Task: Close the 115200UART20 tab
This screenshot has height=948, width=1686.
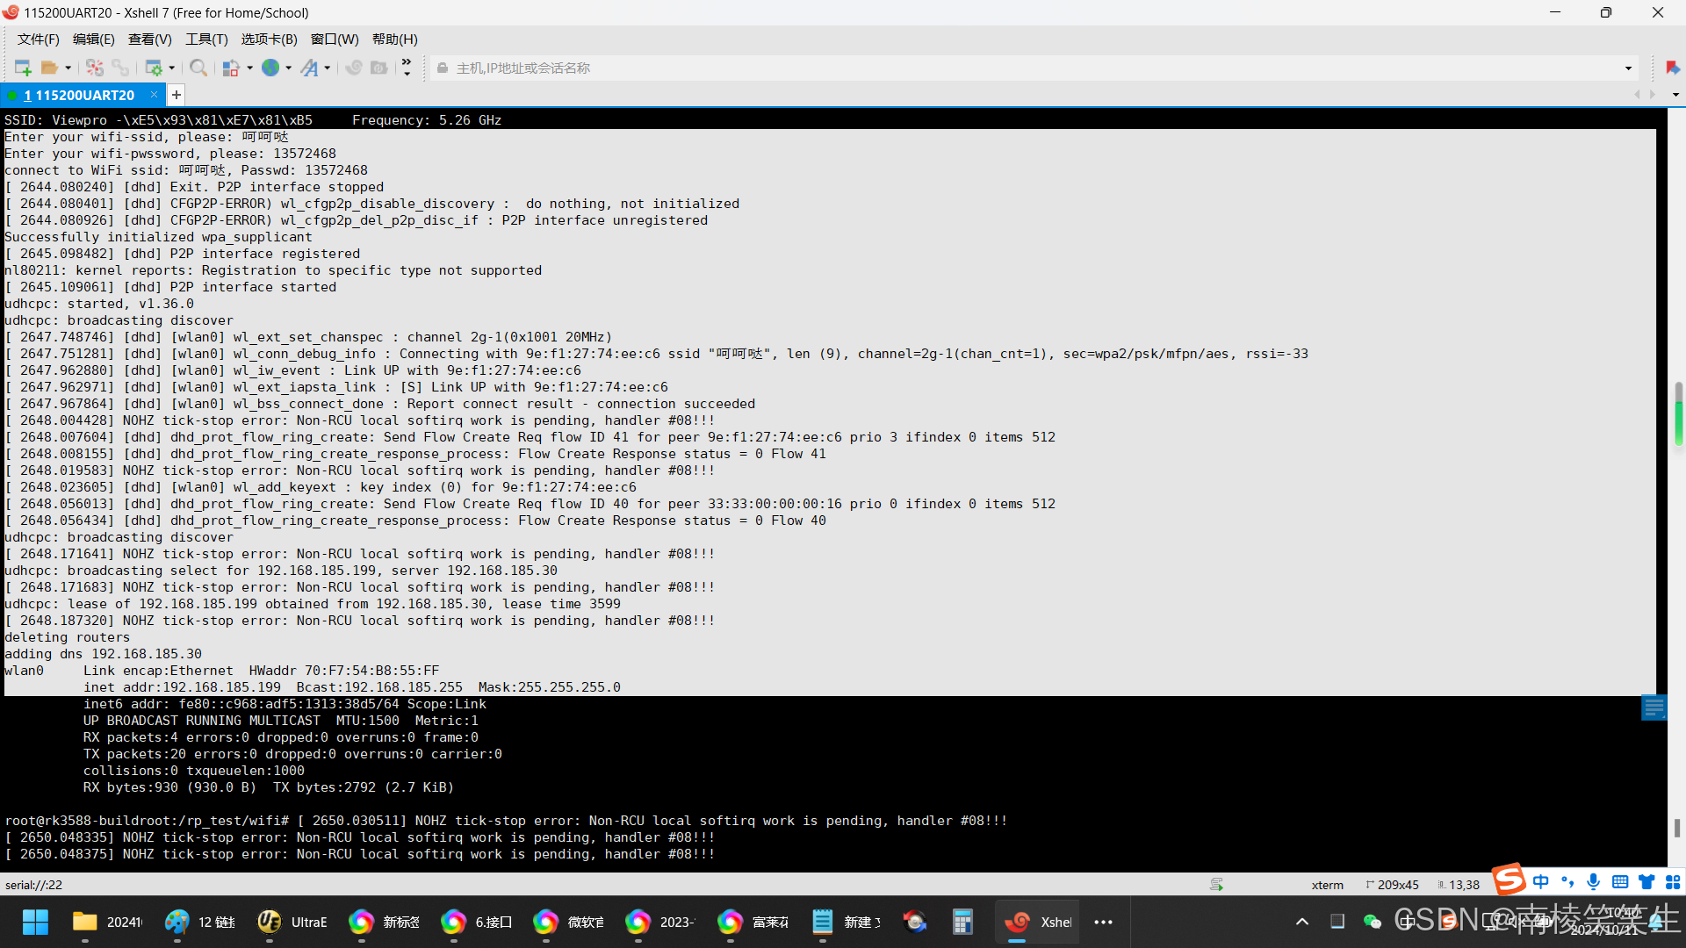Action: pyautogui.click(x=155, y=95)
